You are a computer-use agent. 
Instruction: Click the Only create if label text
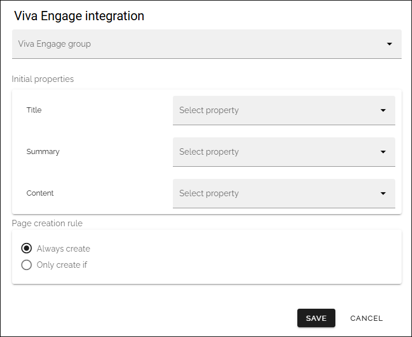(x=62, y=265)
